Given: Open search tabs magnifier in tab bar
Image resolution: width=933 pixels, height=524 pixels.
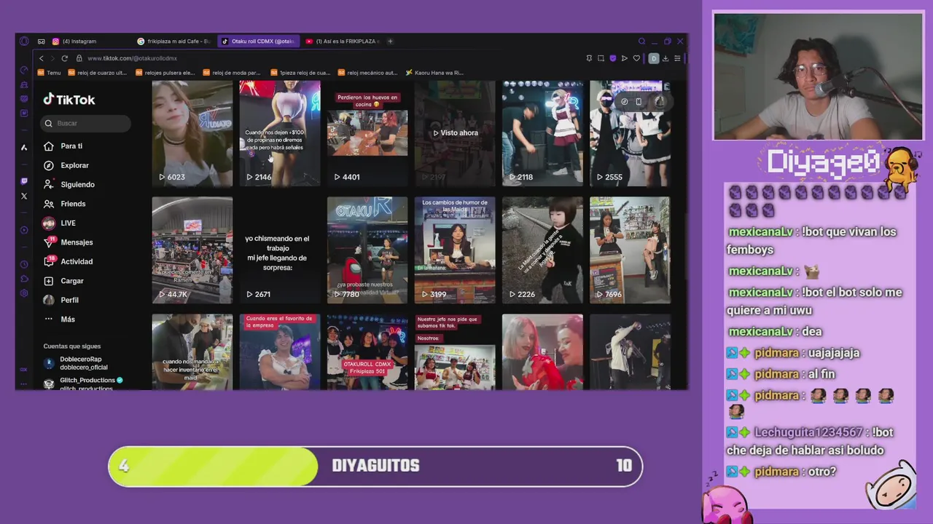Looking at the screenshot, I should (641, 41).
